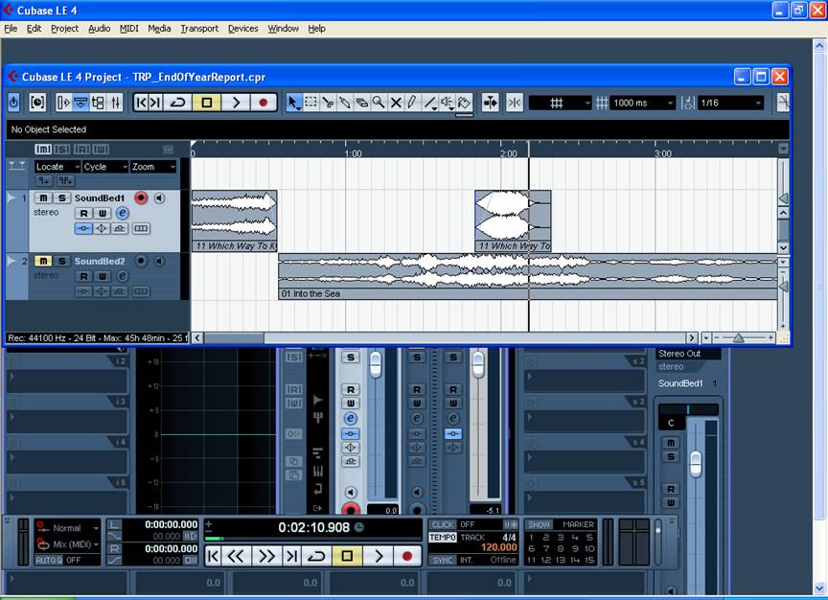Toggle Read automation on SoundBed1

83,214
